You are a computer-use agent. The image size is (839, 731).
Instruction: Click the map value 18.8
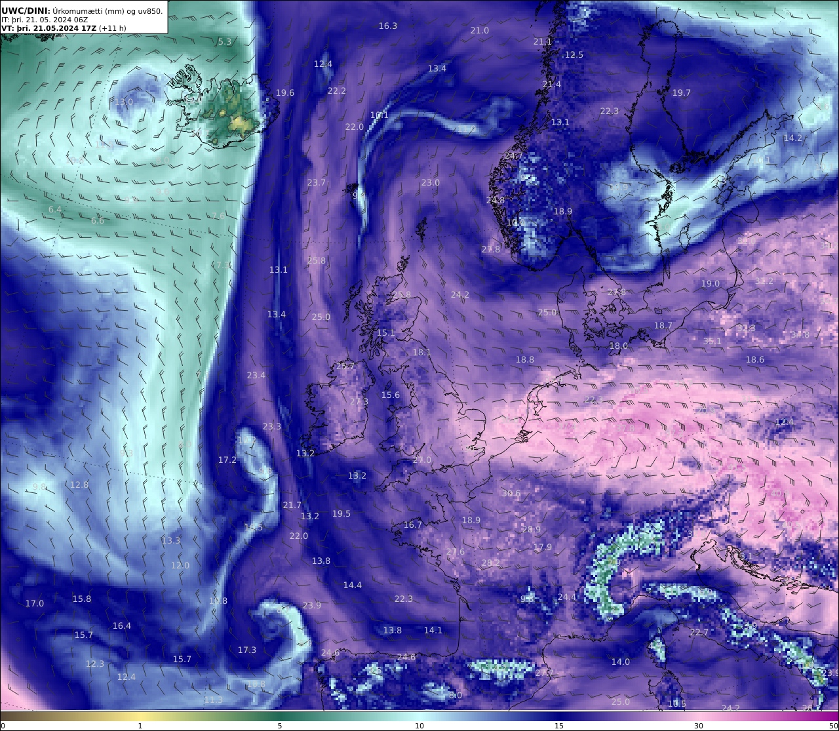[525, 360]
